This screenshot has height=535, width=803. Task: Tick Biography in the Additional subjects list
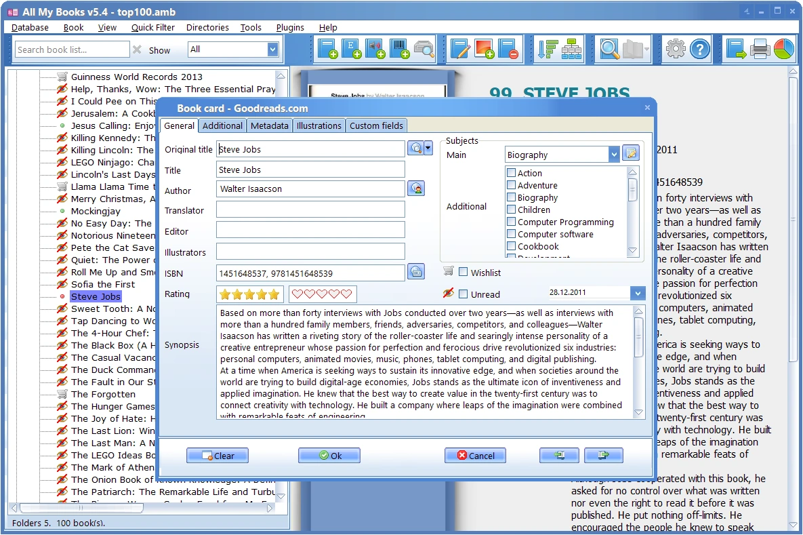[x=511, y=197]
